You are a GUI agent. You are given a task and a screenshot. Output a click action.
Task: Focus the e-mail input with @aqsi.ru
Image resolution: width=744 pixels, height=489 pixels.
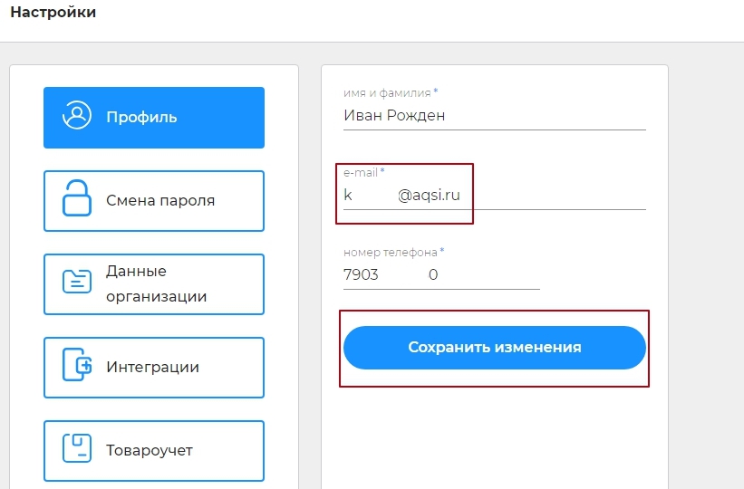point(495,196)
